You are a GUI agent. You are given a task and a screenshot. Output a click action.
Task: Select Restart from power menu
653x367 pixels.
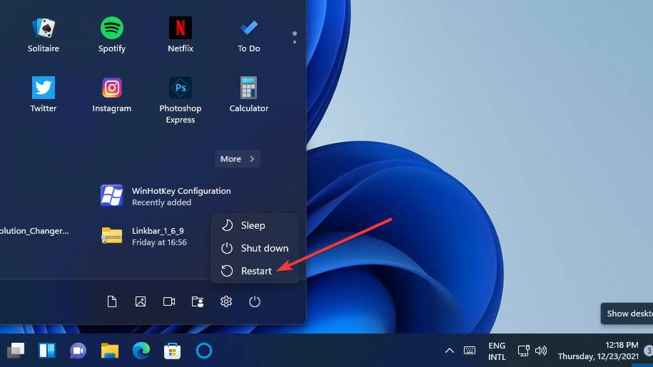(x=255, y=271)
